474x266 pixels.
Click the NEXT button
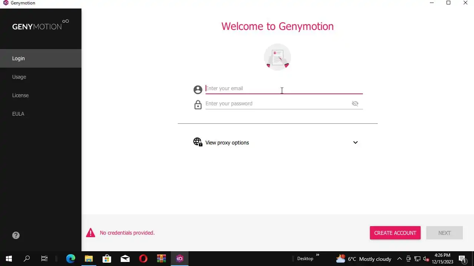tap(444, 233)
